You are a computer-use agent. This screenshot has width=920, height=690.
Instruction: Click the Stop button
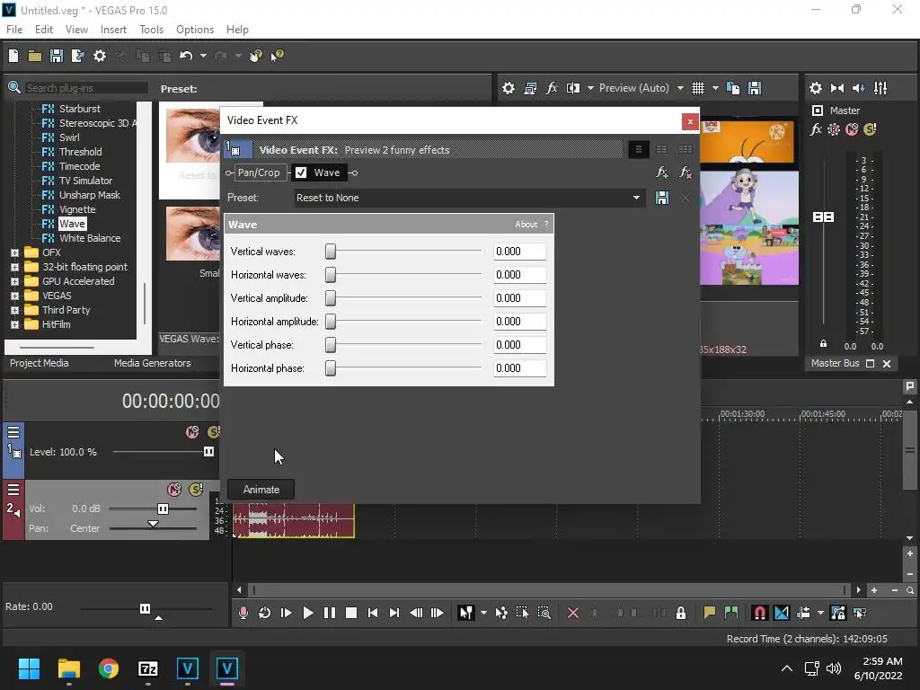(x=351, y=613)
